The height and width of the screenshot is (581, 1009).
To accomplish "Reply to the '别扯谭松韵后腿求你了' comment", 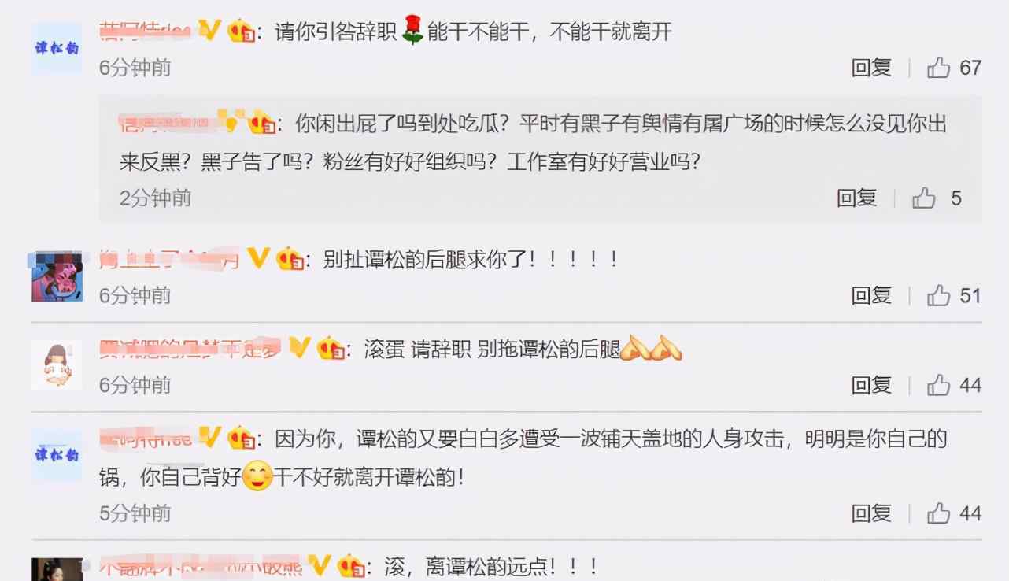I will (x=871, y=295).
